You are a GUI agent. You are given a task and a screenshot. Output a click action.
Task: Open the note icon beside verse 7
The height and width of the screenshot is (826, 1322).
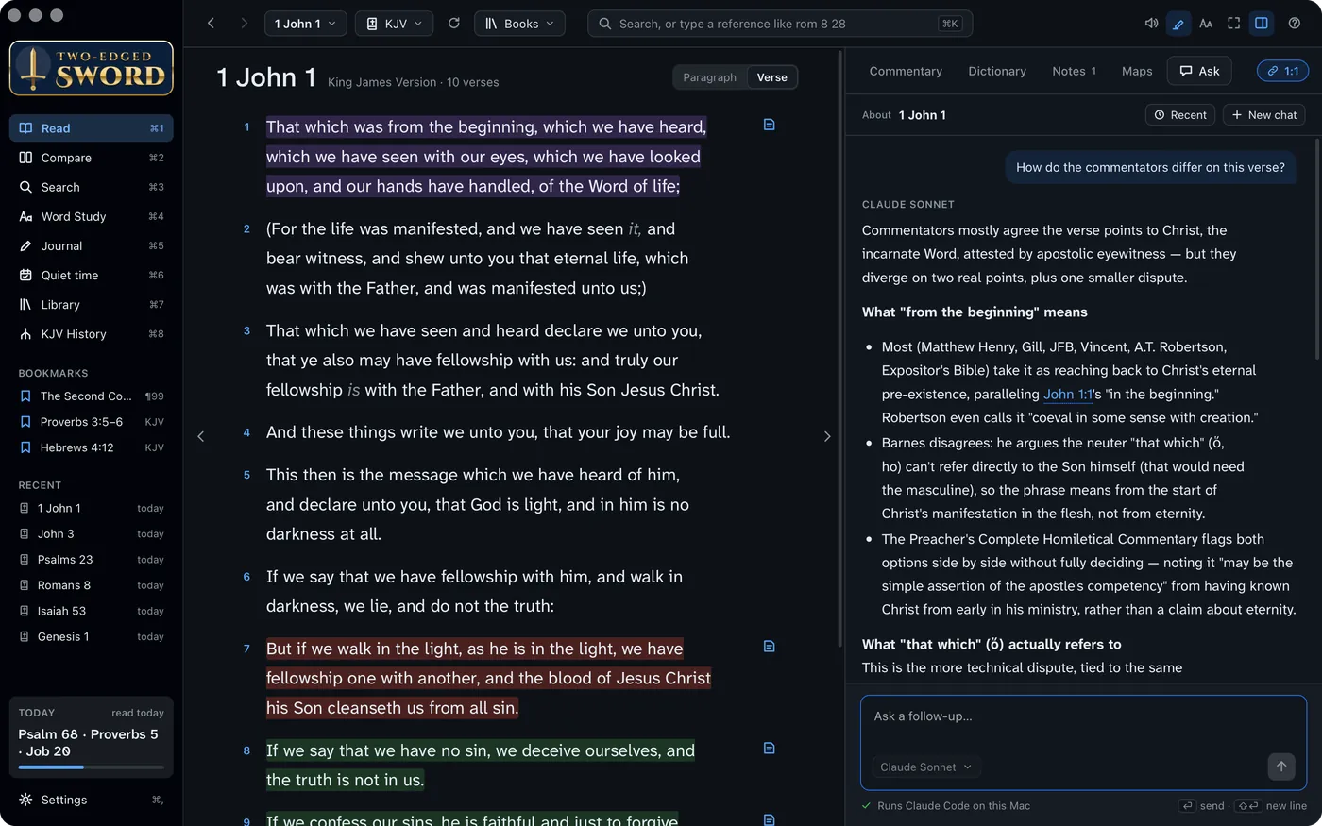pos(770,647)
